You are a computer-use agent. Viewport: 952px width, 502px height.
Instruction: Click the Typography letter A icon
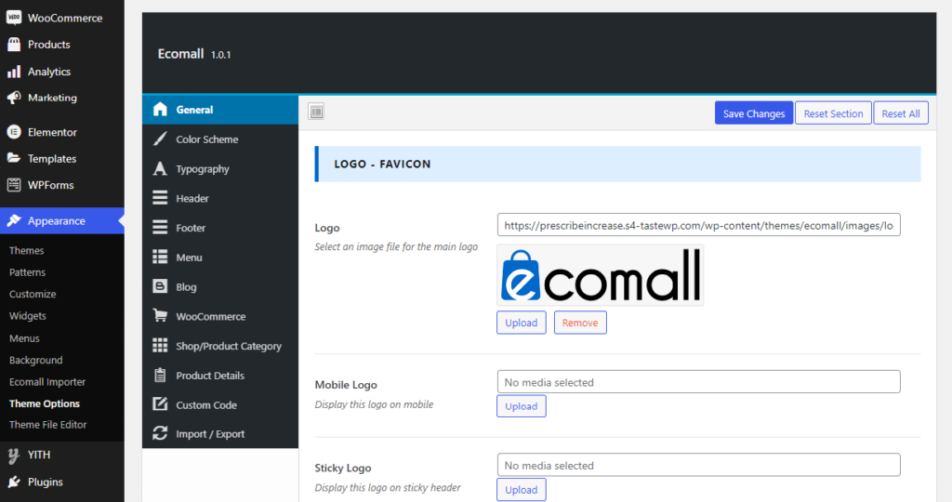[x=160, y=169]
